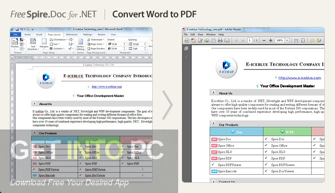Click the About Us section arrow in Word document

pos(35,104)
